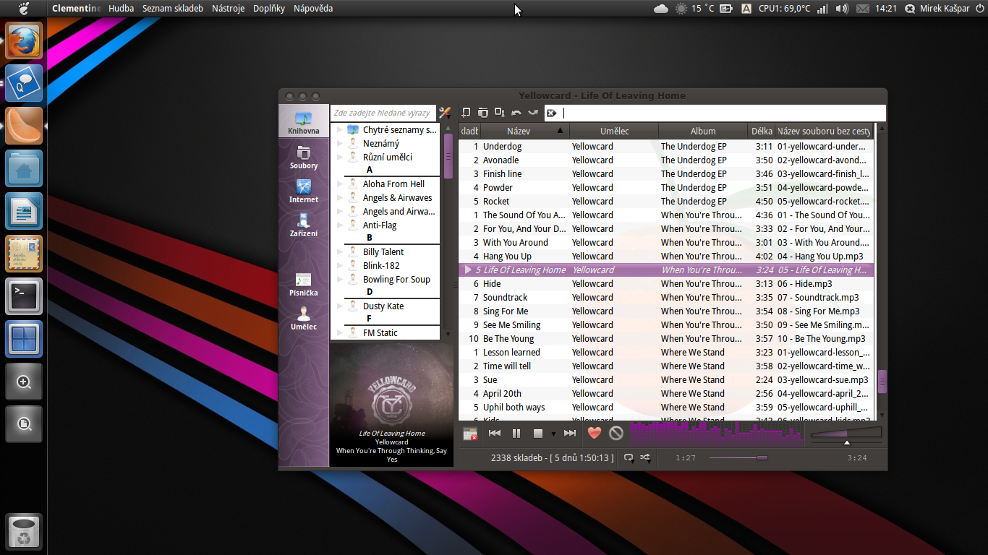Launch Firefox from the dock

[24, 40]
